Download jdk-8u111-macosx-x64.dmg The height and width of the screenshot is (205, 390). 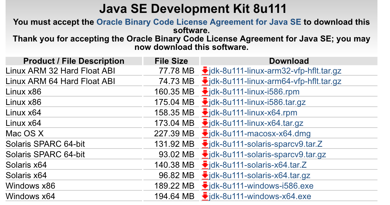(x=260, y=134)
